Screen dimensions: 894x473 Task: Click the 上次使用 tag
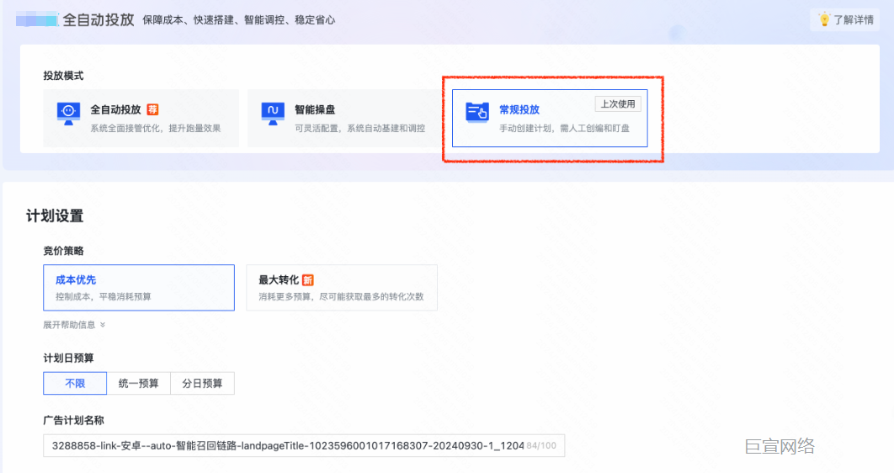[x=618, y=104]
